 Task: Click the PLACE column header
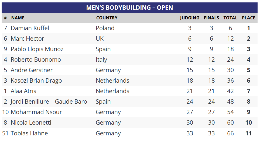click(x=248, y=18)
